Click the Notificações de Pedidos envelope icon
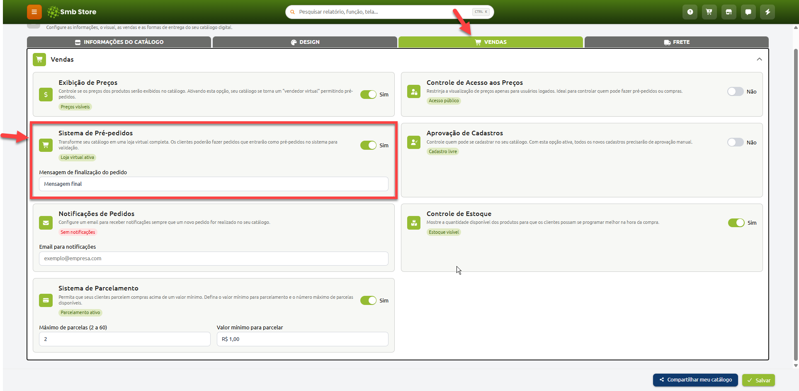 click(46, 223)
